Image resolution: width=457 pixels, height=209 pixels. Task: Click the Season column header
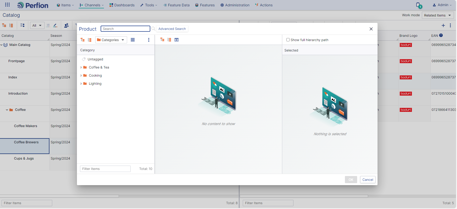[56, 36]
